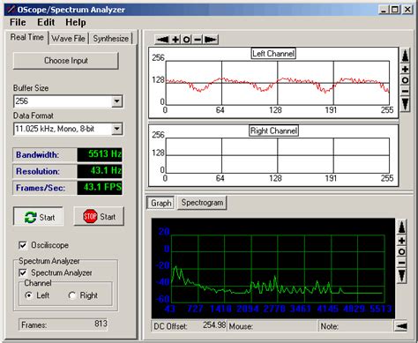The width and height of the screenshot is (418, 343).
Task: Click arrow icon next to Note field
Action: click(401, 326)
